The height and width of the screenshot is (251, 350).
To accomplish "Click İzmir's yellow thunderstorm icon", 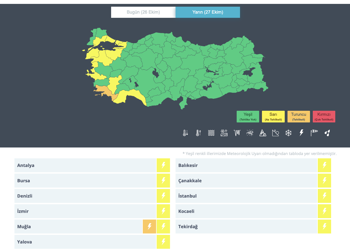I will click(163, 211).
